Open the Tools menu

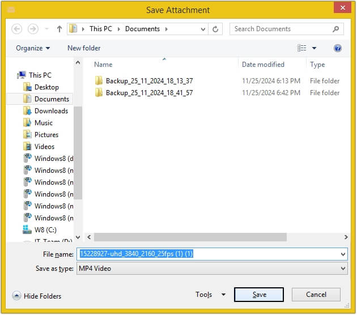210,295
